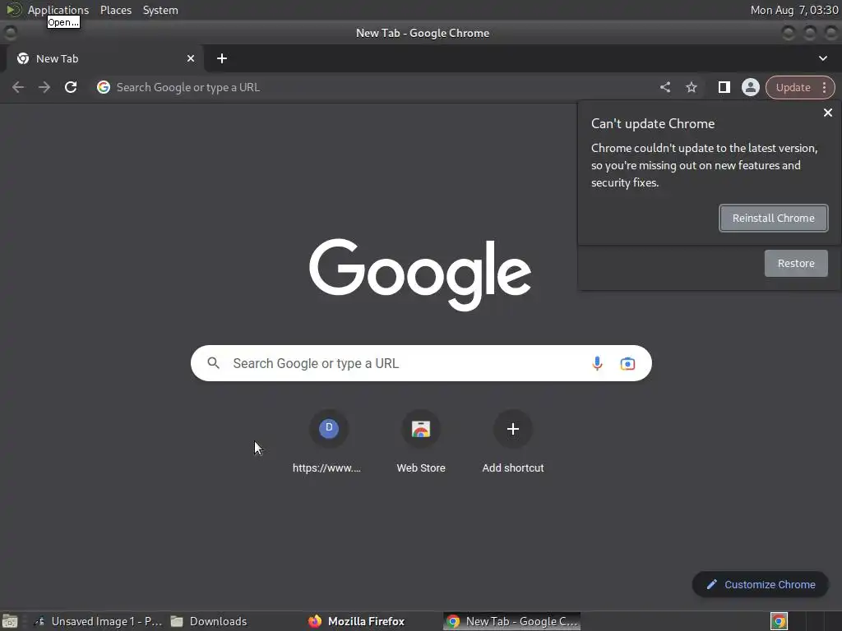The width and height of the screenshot is (842, 631).
Task: Add a new shortcut tile
Action: (x=513, y=443)
